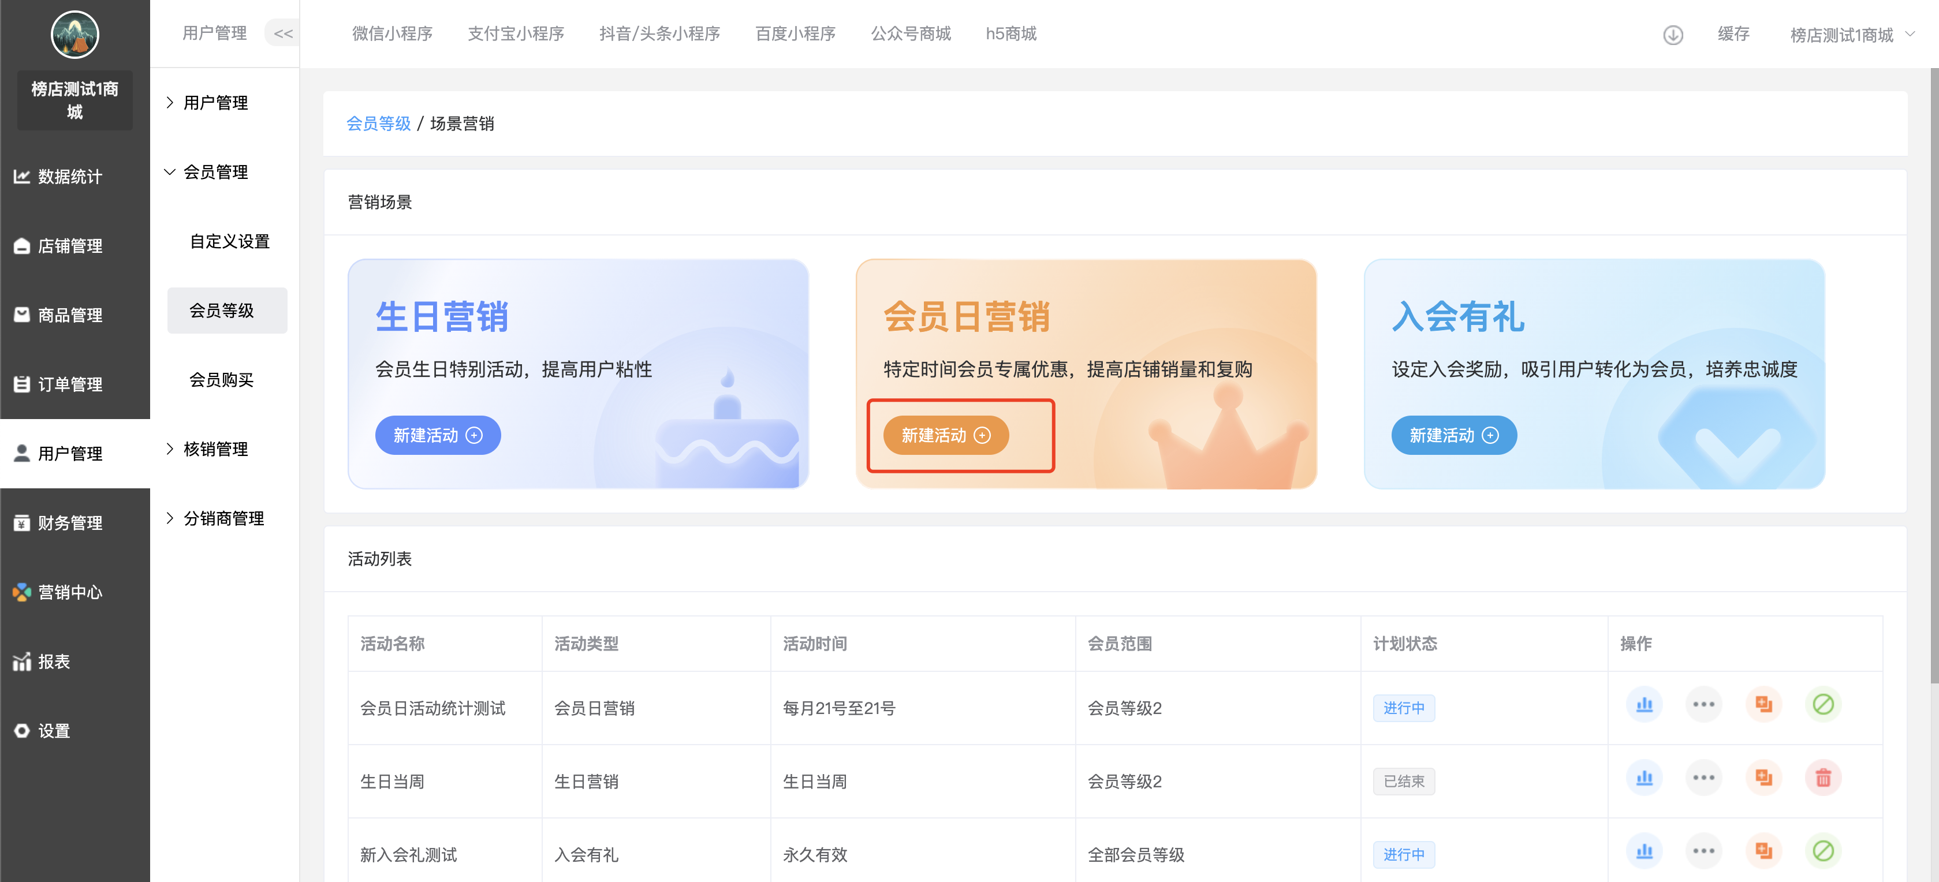The image size is (1939, 882).
Task: Select 自定义设置 submenu item
Action: [229, 241]
